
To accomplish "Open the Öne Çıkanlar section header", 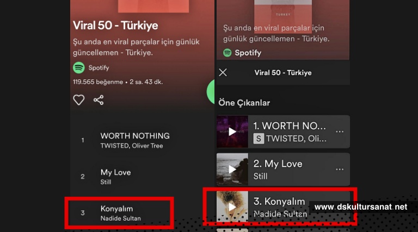I will click(x=244, y=103).
